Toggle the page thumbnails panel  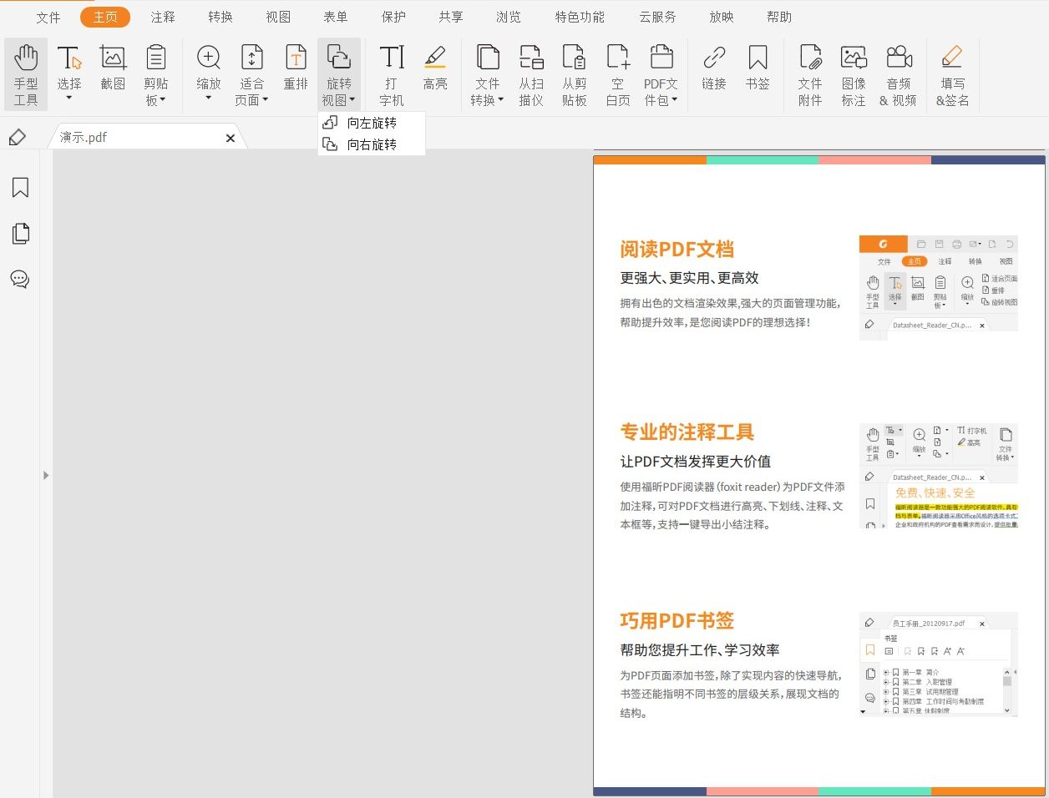[19, 233]
